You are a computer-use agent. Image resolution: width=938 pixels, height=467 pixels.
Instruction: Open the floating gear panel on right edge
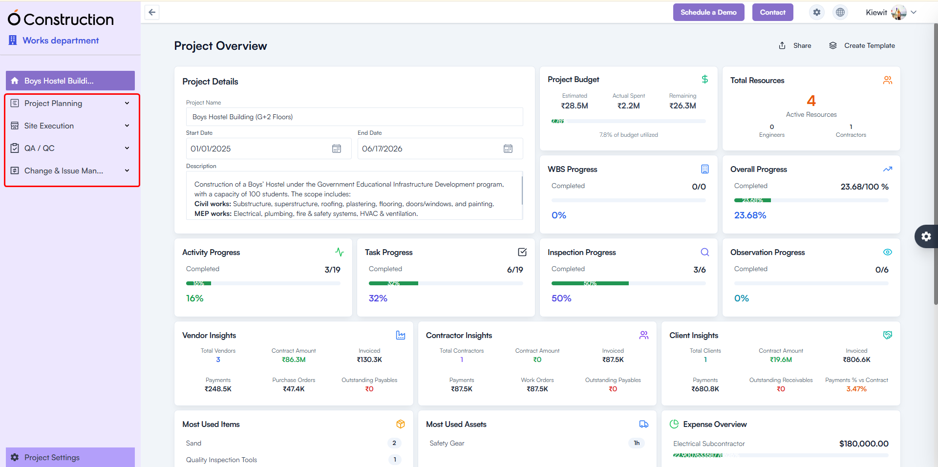tap(926, 236)
